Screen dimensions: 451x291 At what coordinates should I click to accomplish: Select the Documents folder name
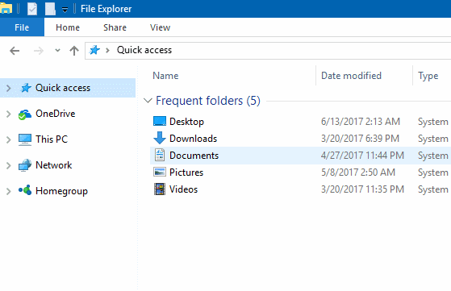point(194,156)
